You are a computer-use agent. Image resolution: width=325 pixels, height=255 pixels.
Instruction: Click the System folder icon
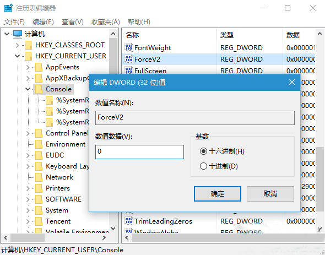[x=39, y=210]
